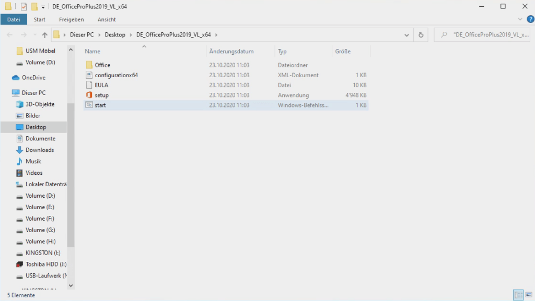This screenshot has height=301, width=535.
Task: Select the start batch file icon
Action: pyautogui.click(x=89, y=105)
